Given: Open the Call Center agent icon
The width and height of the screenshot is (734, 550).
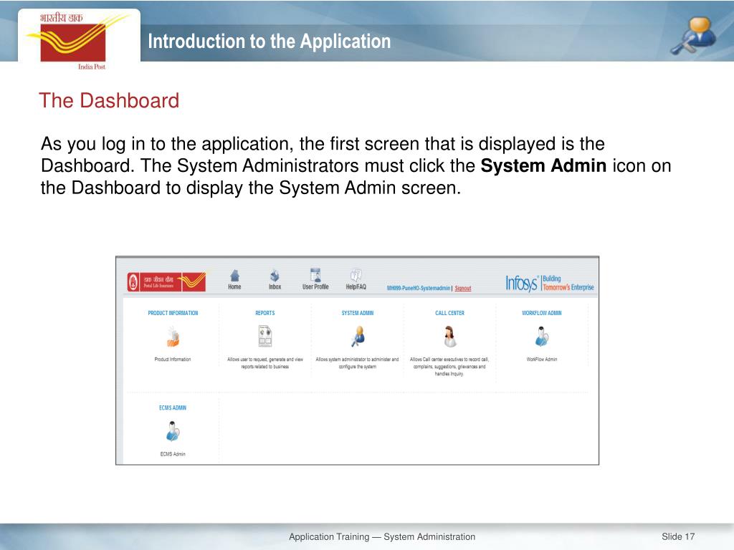Looking at the screenshot, I should pyautogui.click(x=450, y=337).
